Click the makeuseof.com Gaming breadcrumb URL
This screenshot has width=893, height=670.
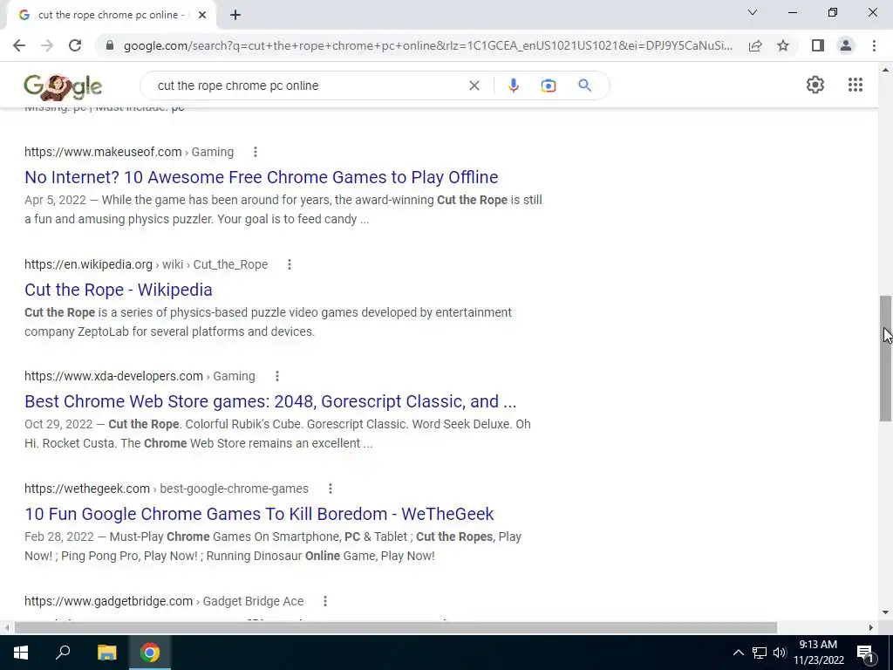129,152
